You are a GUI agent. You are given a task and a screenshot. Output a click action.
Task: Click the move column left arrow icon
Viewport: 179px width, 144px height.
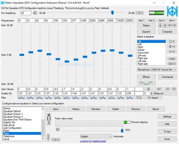tap(167, 89)
